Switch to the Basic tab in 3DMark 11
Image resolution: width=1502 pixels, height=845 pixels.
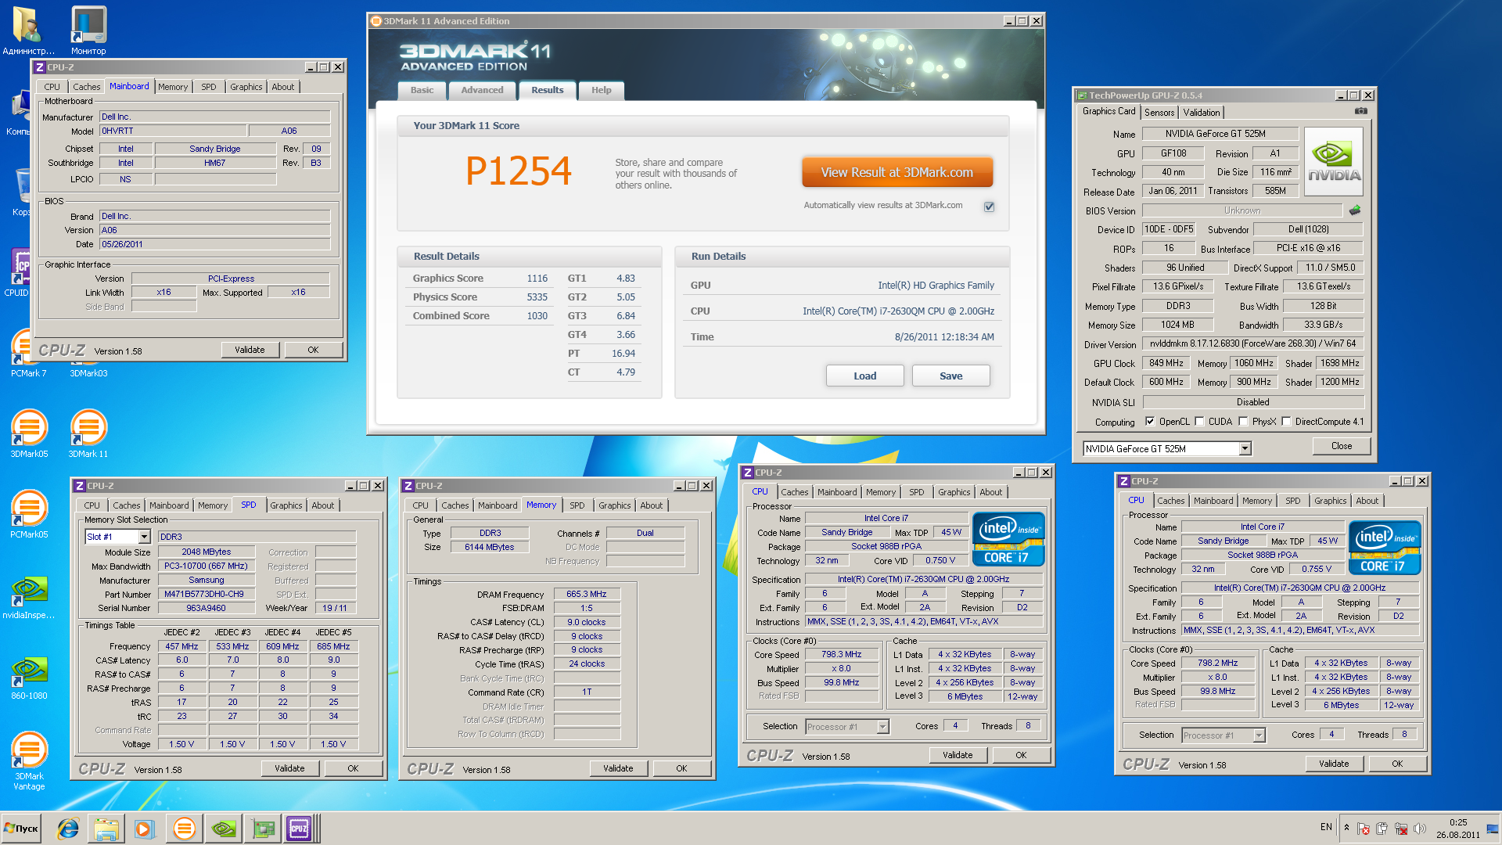pos(422,90)
